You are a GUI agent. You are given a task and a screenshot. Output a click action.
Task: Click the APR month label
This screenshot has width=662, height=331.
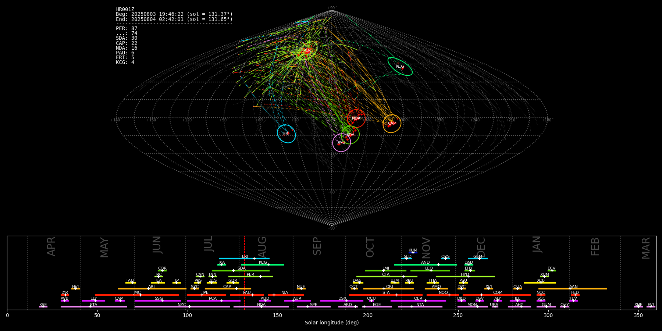[51, 246]
